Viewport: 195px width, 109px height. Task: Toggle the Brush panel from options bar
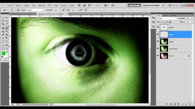18,10
